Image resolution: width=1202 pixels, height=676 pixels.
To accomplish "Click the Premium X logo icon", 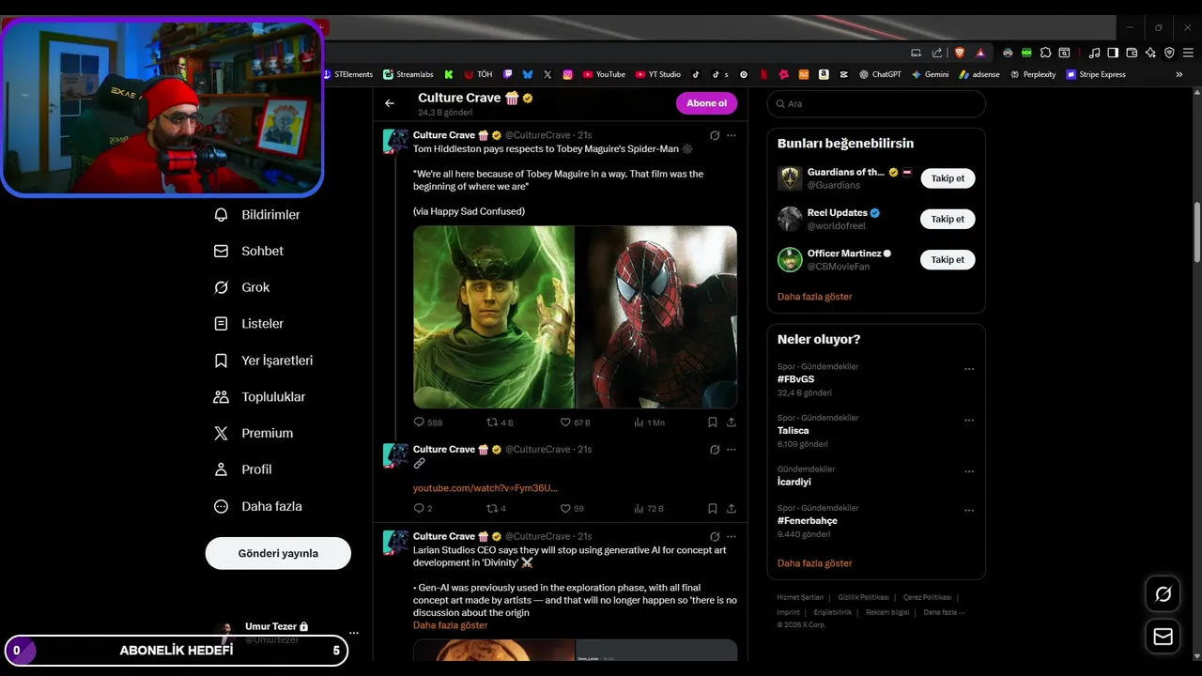I will point(222,433).
